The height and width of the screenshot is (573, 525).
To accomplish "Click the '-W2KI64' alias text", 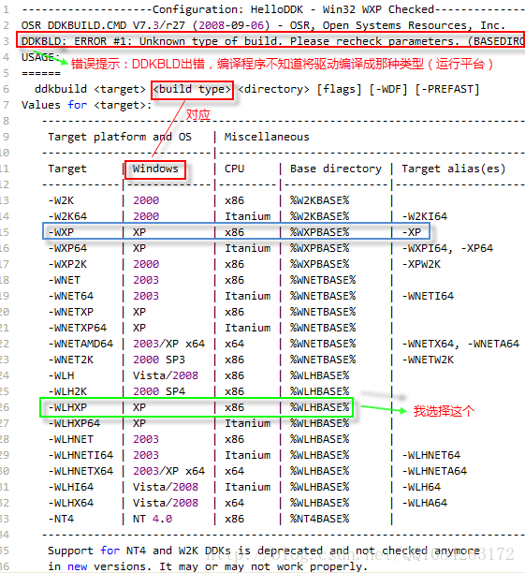I will [425, 216].
